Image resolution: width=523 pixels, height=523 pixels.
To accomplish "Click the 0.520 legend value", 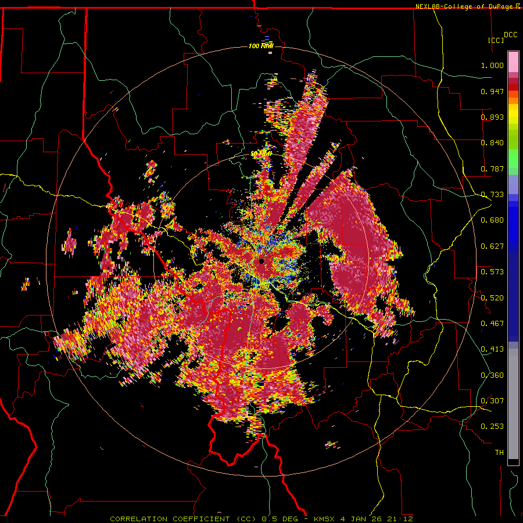I will click(x=492, y=298).
